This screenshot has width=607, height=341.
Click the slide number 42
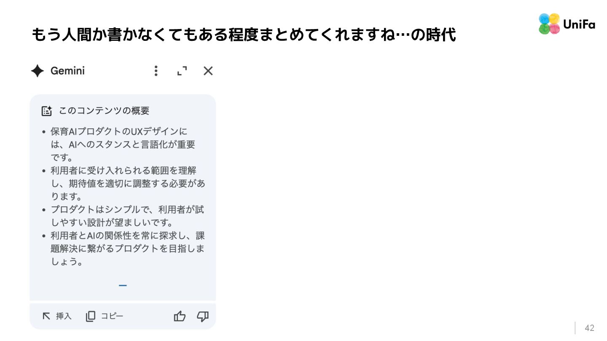coord(589,328)
